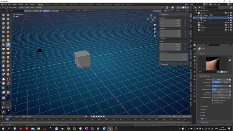Open the Sculpt Mode dropdown
Viewport: 233px width, 131px height.
[12, 7]
